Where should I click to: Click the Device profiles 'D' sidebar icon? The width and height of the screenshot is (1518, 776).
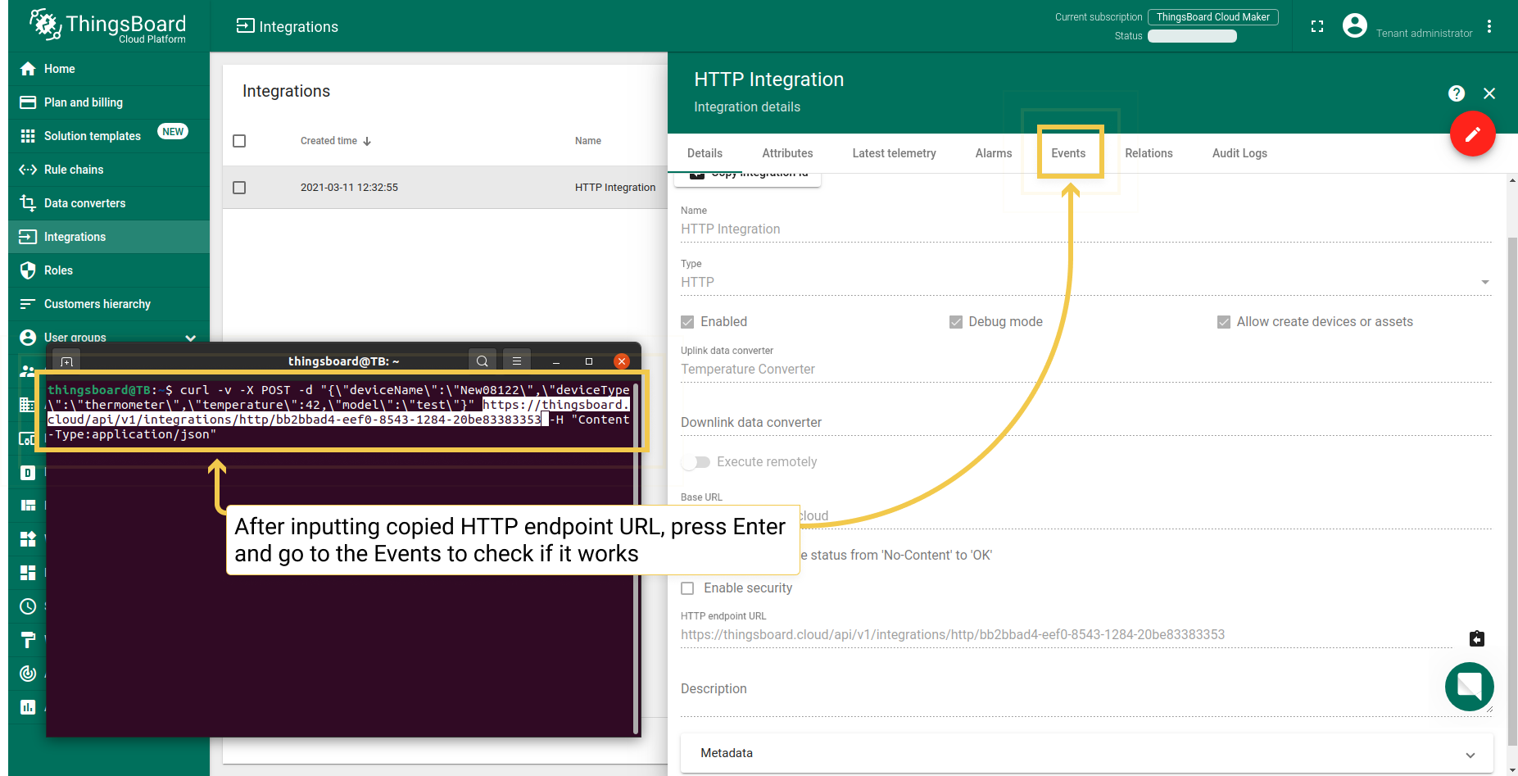pyautogui.click(x=28, y=473)
